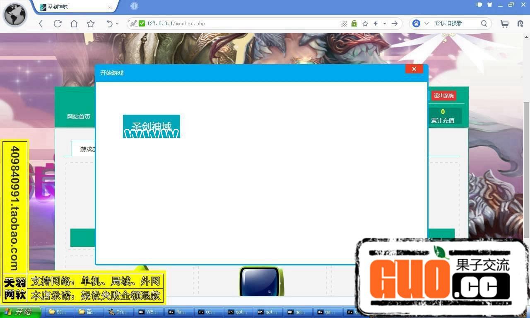This screenshot has width=530, height=318.
Task: Click the green security shield in address bar
Action: coord(142,24)
